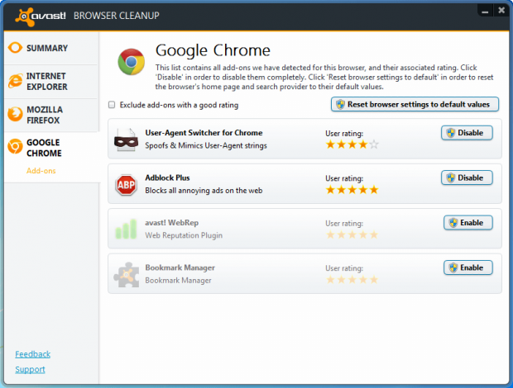Click Adblock Plus five-star rating
Screen dimensions: 513x388
(x=352, y=190)
